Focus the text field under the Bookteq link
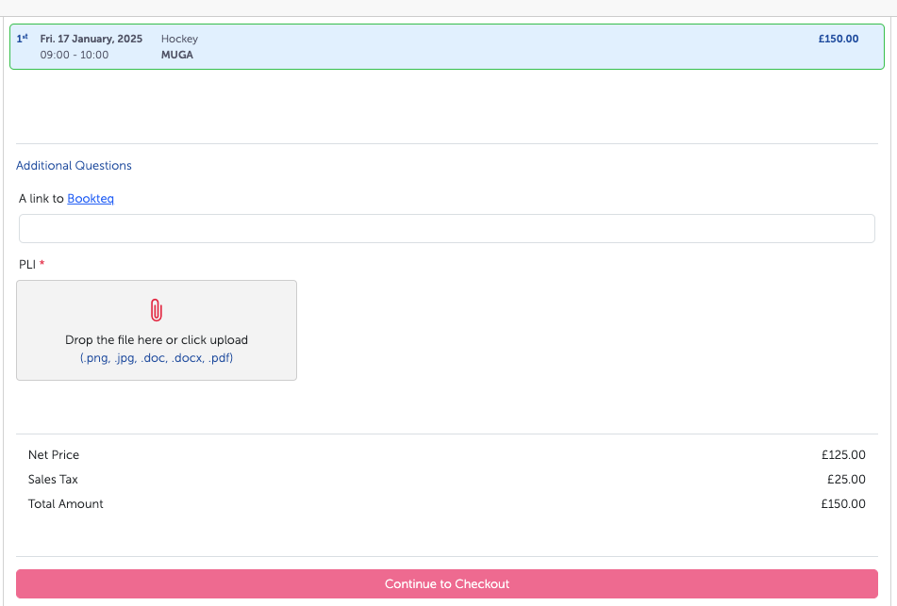 click(447, 229)
